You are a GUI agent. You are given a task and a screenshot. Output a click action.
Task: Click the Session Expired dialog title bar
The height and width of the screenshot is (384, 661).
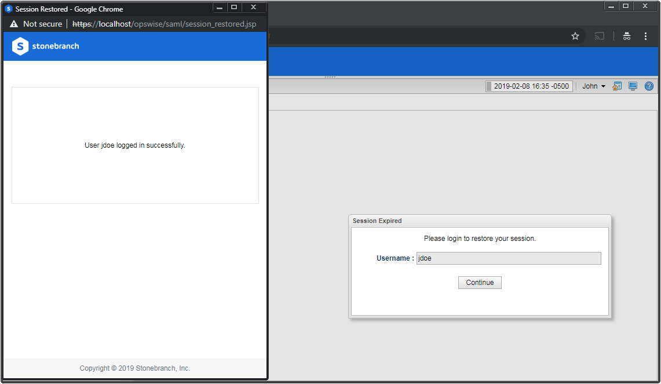click(x=480, y=221)
